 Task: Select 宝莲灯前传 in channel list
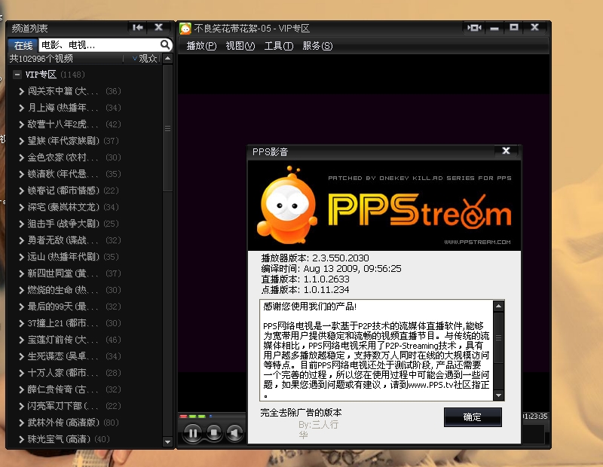[x=63, y=340]
